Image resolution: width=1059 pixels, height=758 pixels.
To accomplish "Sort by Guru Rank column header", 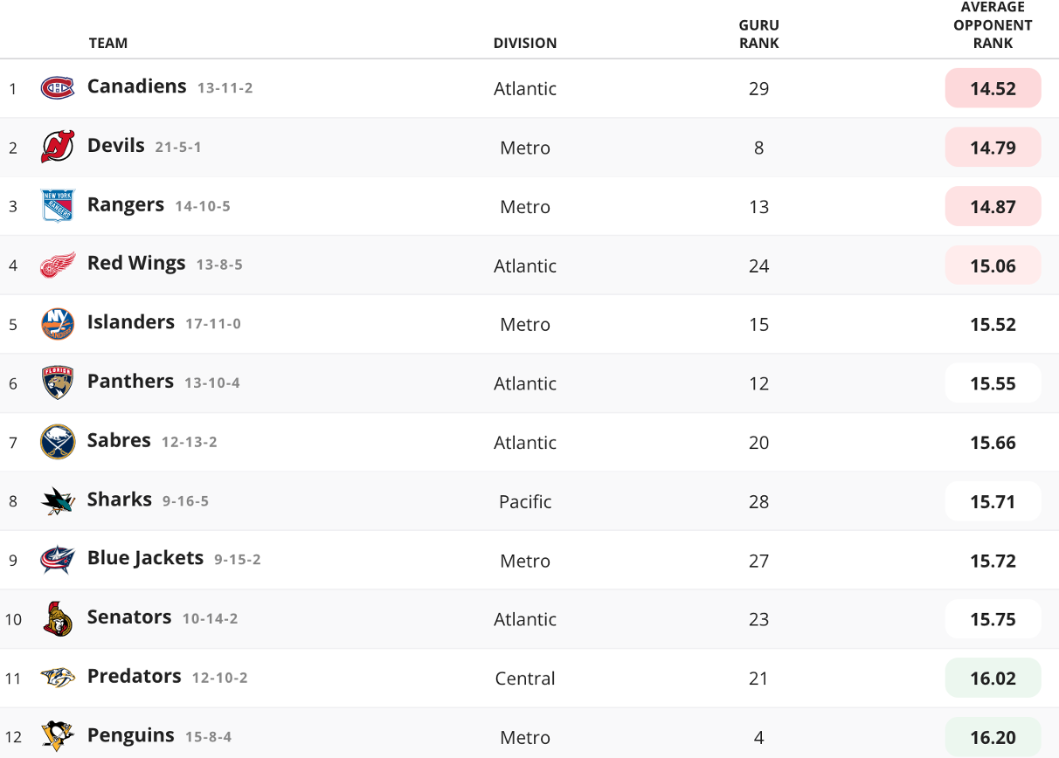I will pyautogui.click(x=758, y=34).
